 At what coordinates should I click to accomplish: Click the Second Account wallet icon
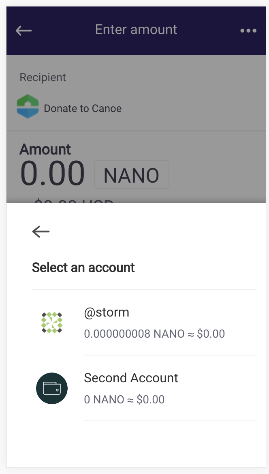click(x=52, y=388)
